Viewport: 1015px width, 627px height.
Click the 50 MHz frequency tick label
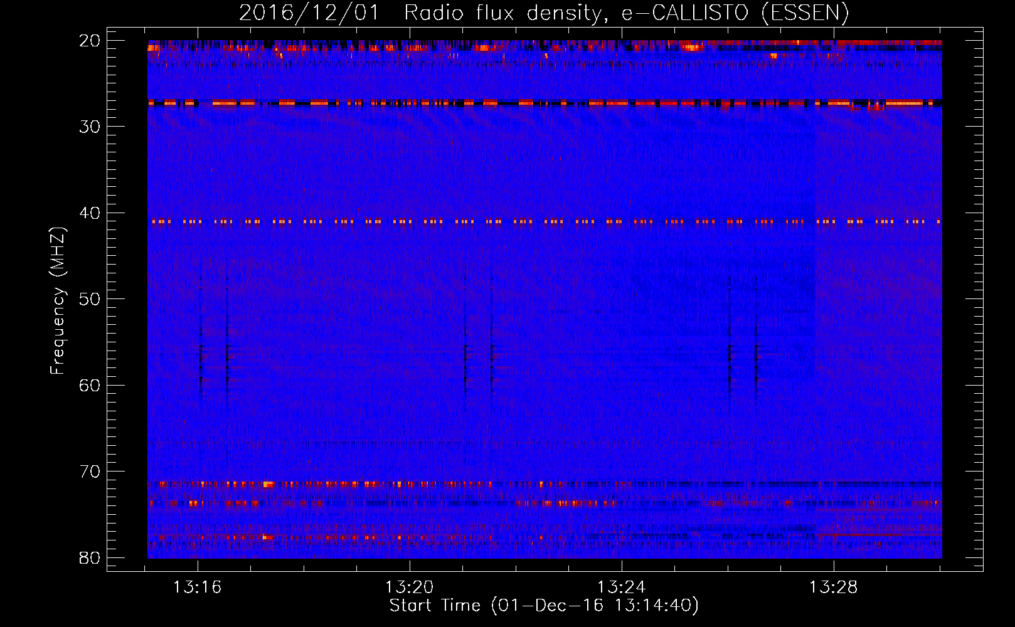pos(90,299)
